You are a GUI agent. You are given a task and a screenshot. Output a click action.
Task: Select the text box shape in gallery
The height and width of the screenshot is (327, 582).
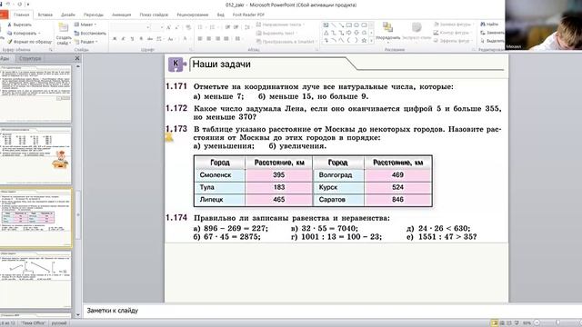[326, 25]
